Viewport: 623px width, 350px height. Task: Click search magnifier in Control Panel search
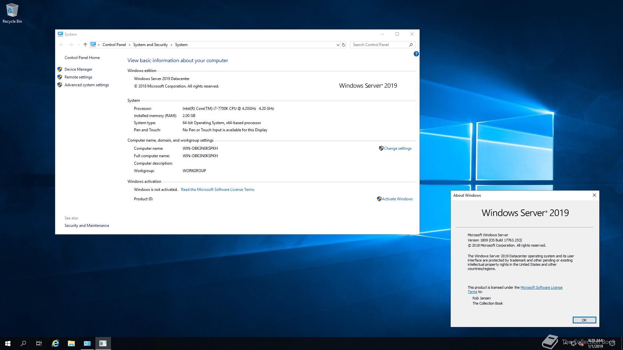pyautogui.click(x=411, y=45)
